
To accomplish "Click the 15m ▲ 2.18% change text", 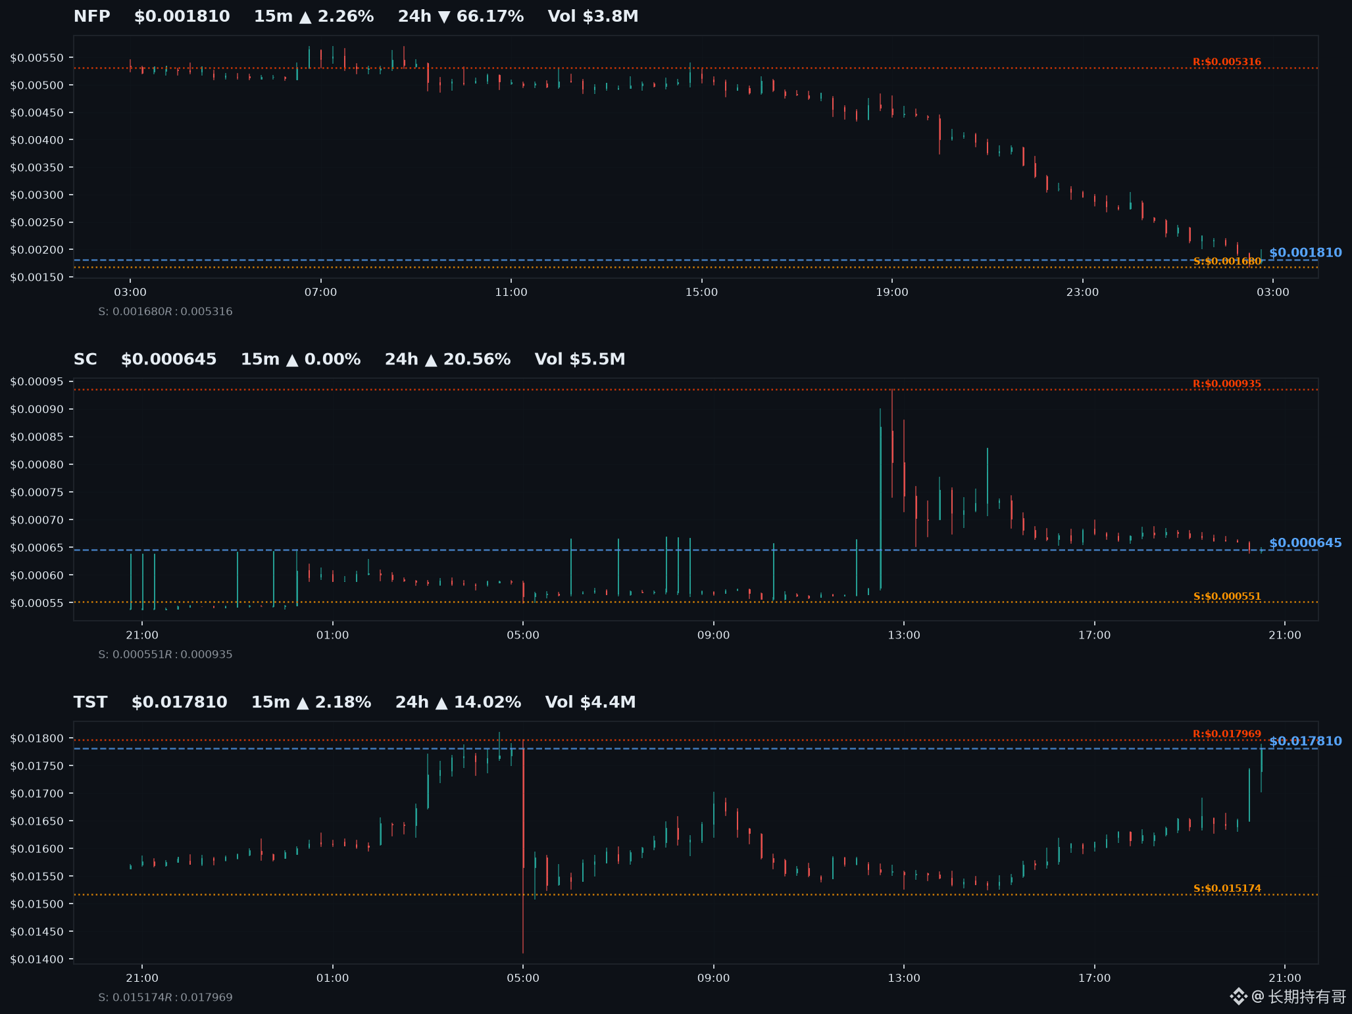I will [311, 702].
